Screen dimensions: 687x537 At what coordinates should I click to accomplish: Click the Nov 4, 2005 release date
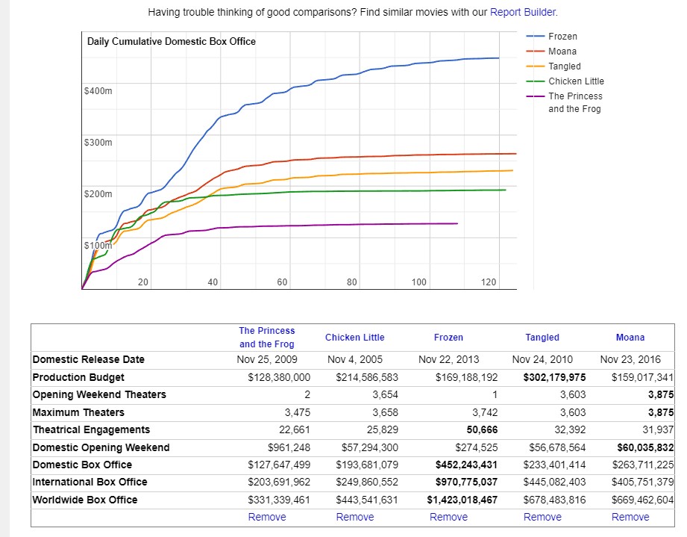[x=355, y=359]
